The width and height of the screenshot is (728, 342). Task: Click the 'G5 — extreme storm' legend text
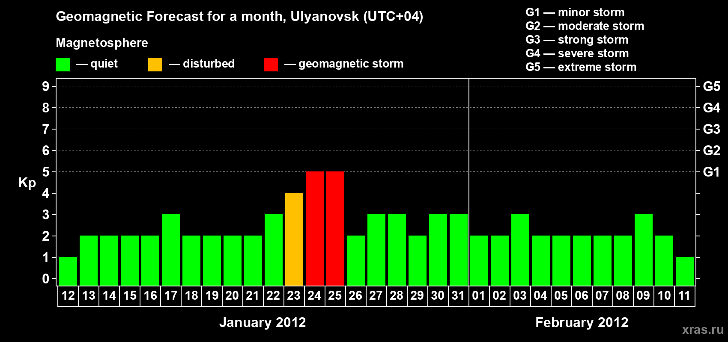[581, 67]
